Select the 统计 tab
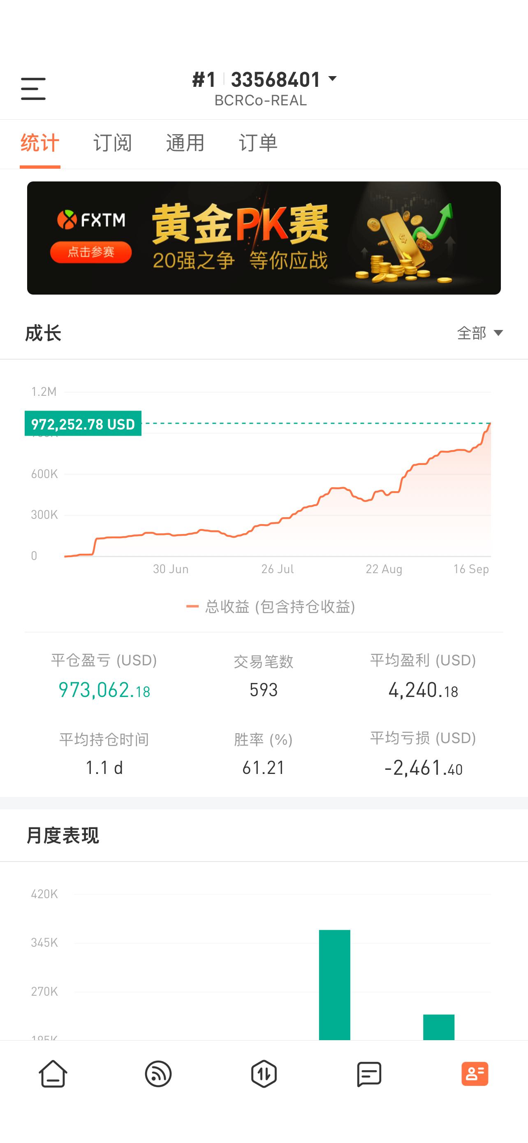The width and height of the screenshot is (528, 1143). pos(40,143)
